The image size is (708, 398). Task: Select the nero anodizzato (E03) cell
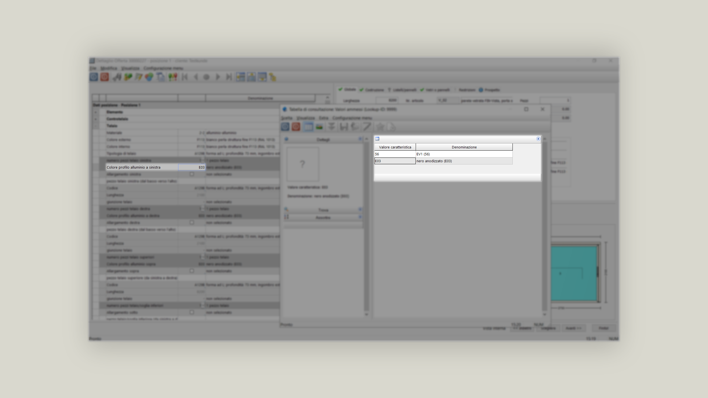(464, 161)
